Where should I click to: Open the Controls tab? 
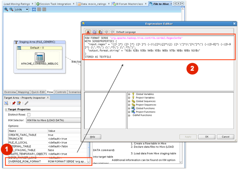click(61, 92)
